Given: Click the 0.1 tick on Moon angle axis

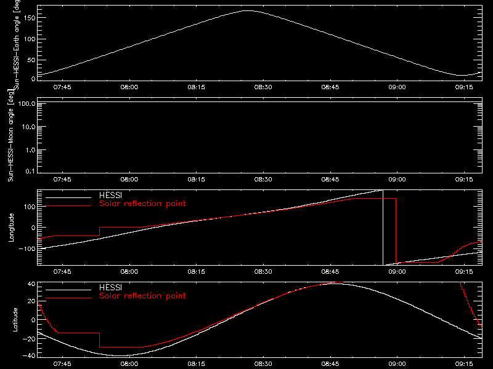Looking at the screenshot, I should [30, 171].
